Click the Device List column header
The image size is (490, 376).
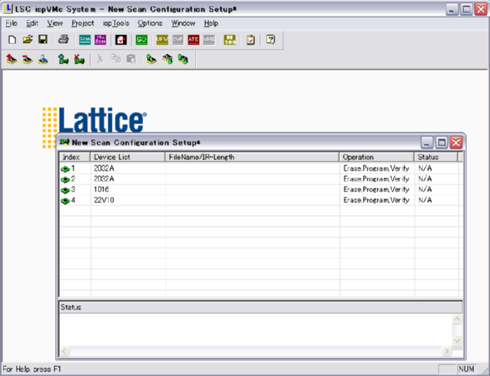click(128, 157)
